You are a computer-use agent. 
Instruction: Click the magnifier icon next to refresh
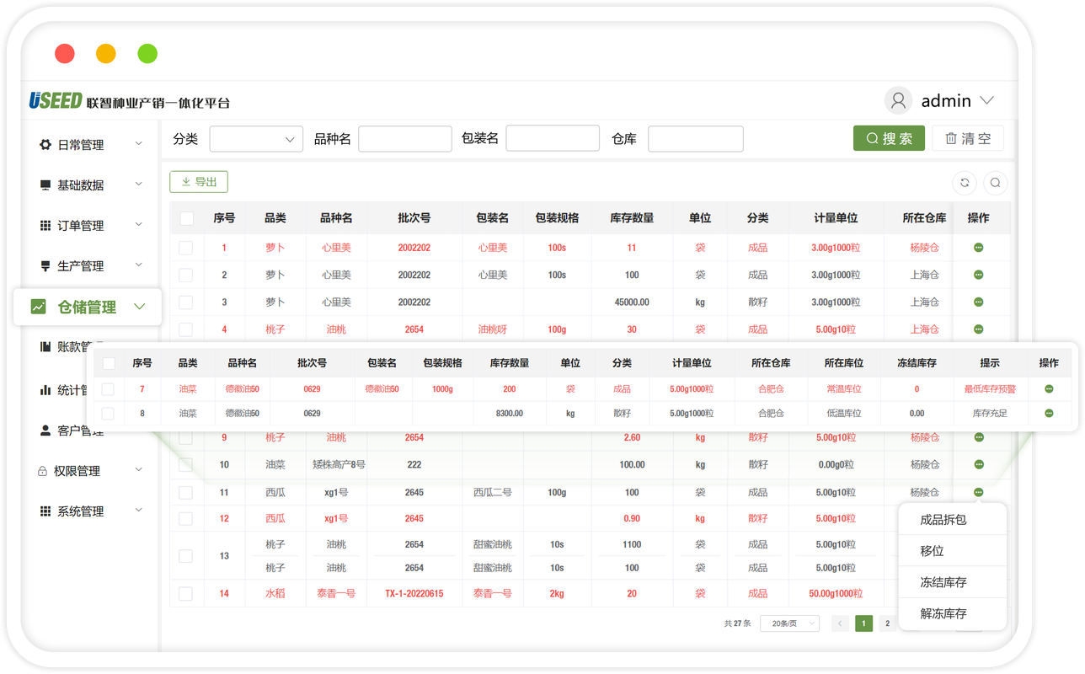coord(996,182)
